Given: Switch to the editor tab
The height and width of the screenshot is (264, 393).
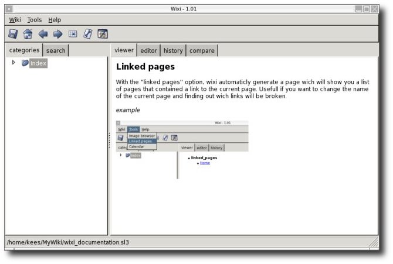Looking at the screenshot, I should [148, 50].
